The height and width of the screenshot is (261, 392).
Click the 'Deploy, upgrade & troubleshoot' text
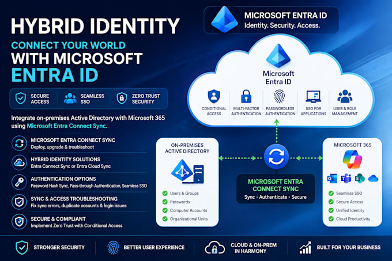click(x=62, y=147)
